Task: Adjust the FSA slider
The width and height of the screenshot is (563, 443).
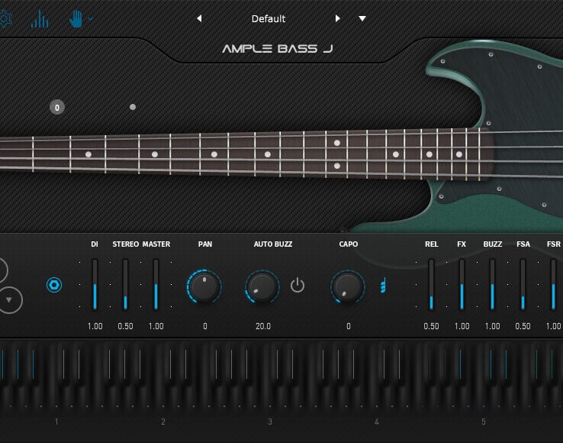Action: click(x=523, y=284)
